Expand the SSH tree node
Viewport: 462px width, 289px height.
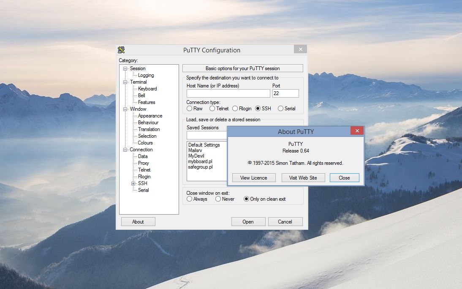[x=133, y=183]
